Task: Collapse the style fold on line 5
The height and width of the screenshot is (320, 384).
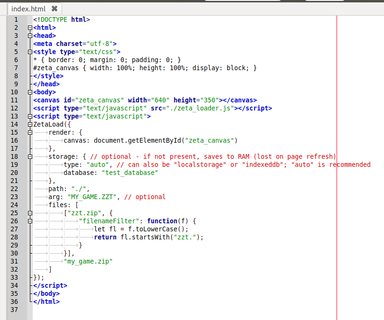Action: tap(30, 52)
